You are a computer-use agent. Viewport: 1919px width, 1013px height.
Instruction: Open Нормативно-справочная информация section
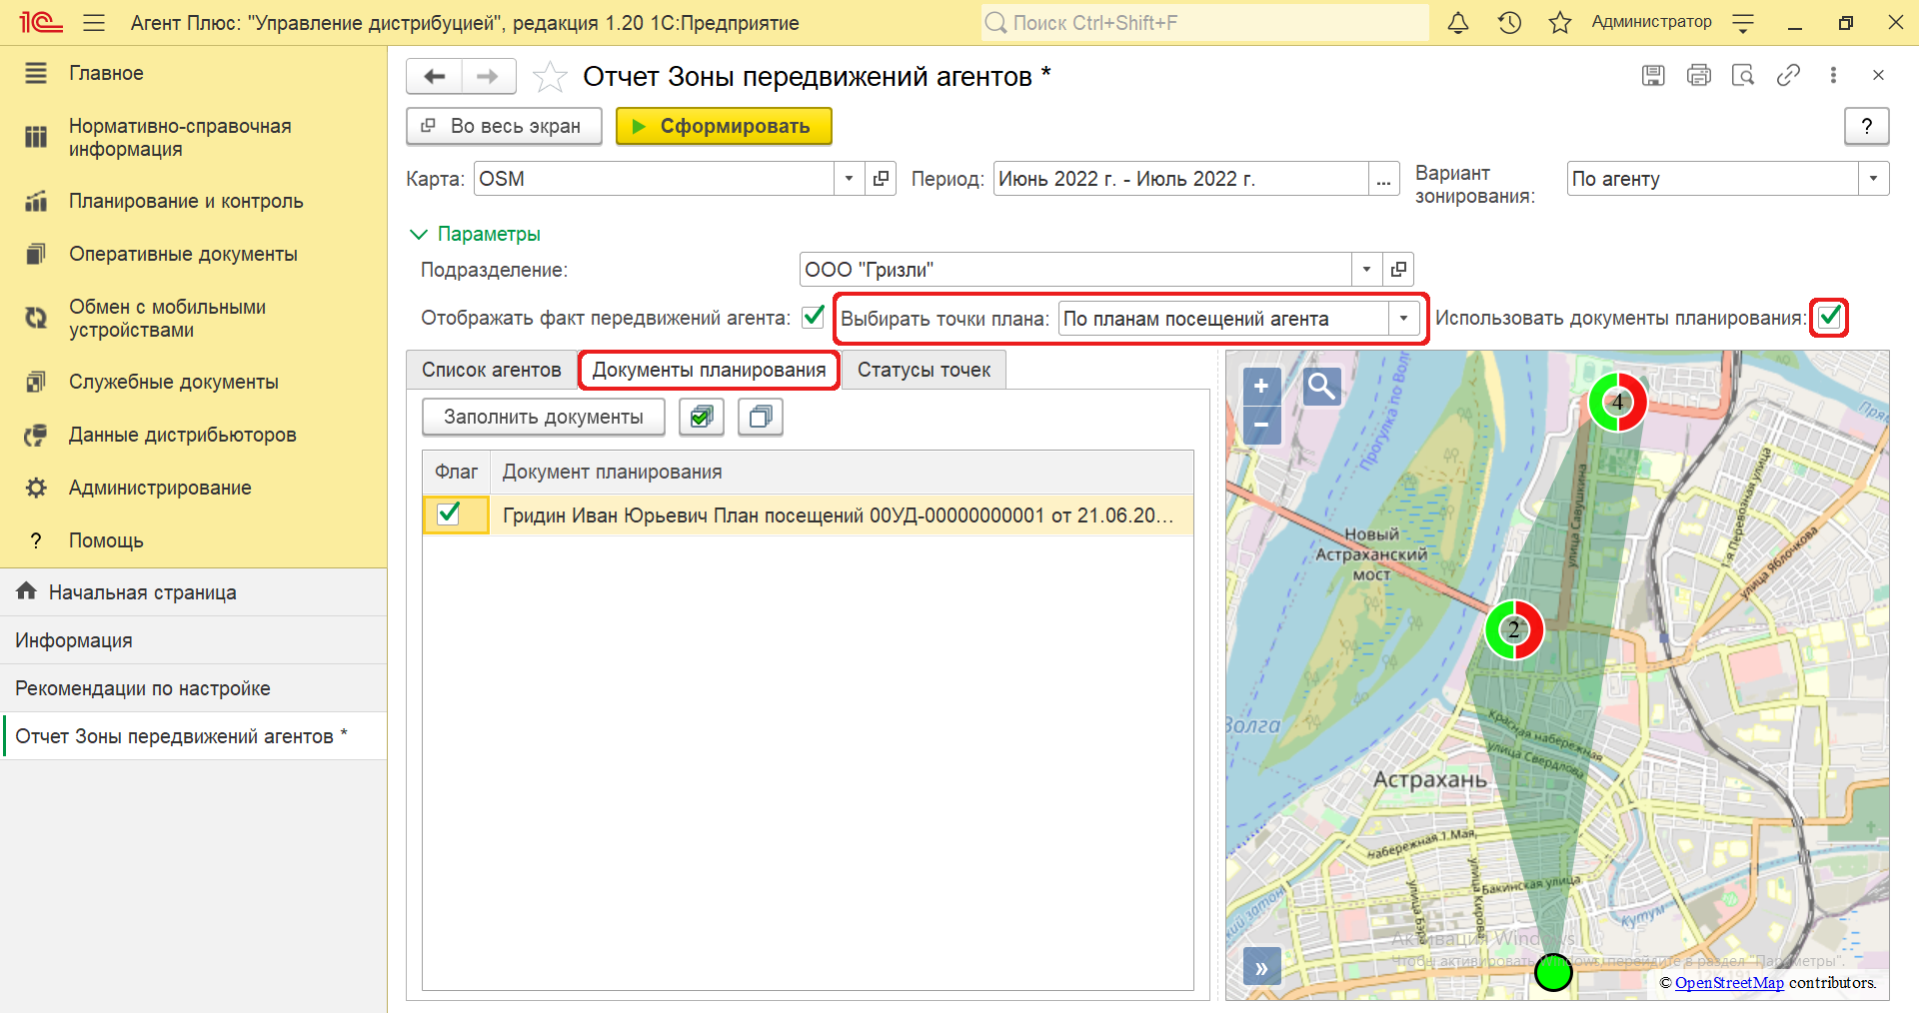(x=180, y=138)
